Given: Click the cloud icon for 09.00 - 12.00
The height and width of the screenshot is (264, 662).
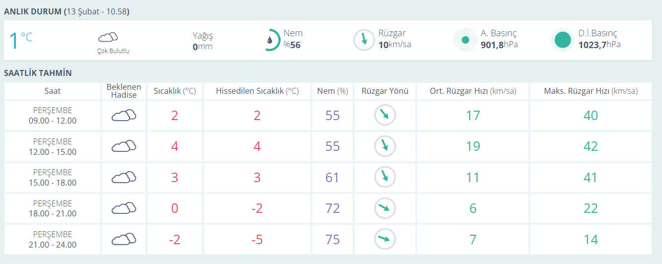Looking at the screenshot, I should click(x=124, y=116).
